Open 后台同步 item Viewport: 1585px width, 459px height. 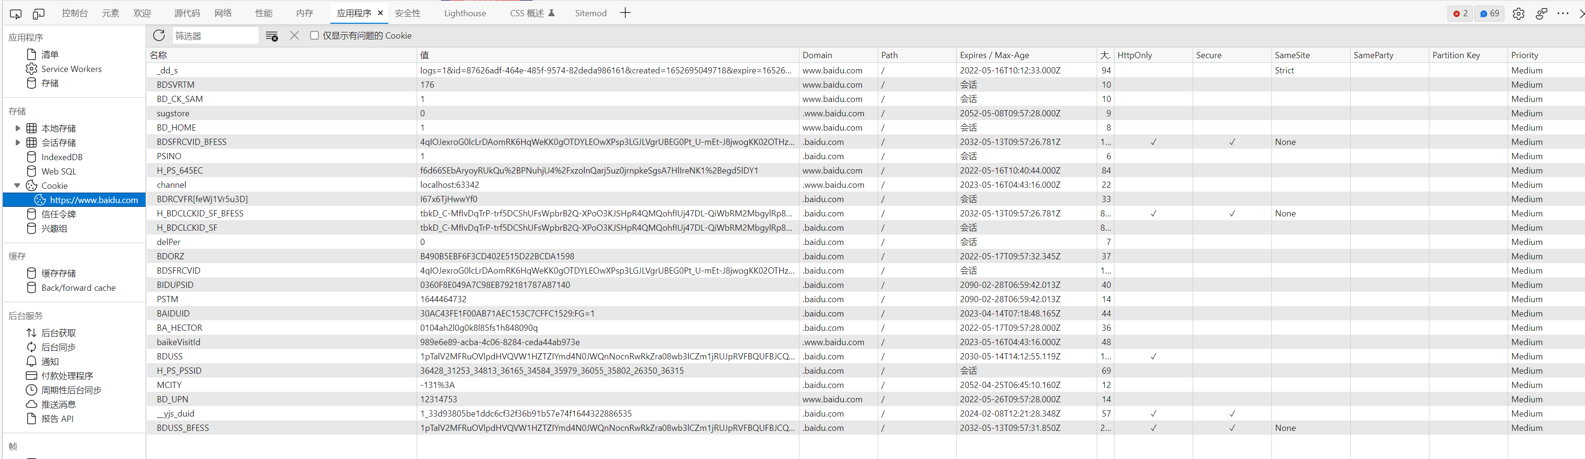pyautogui.click(x=58, y=347)
